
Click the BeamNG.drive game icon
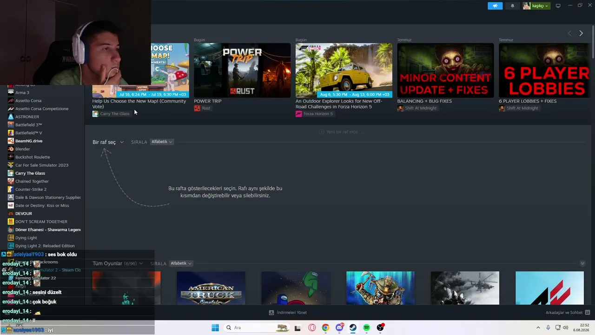11,141
